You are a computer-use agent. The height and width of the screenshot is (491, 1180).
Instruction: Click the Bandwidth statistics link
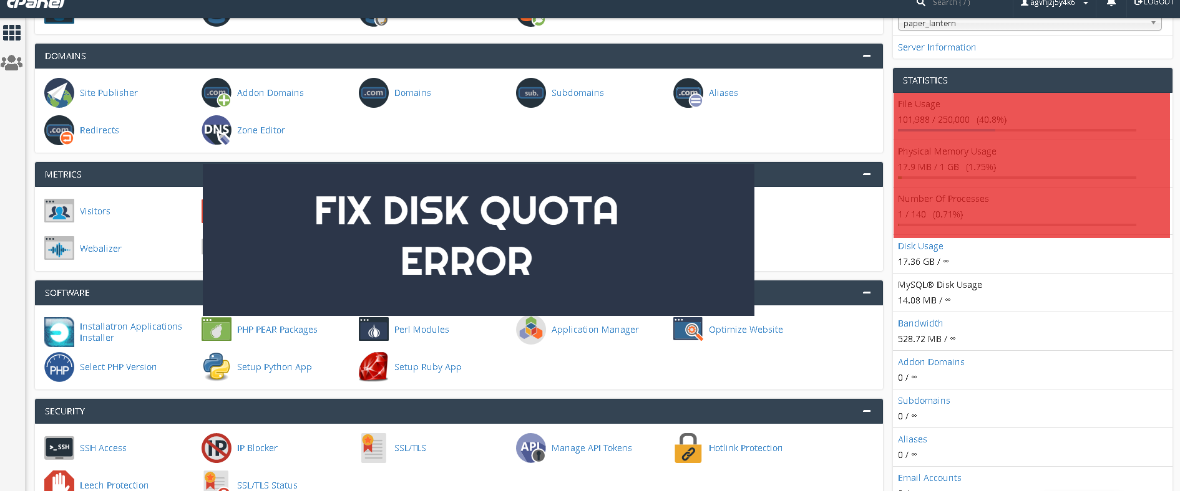[x=920, y=323]
